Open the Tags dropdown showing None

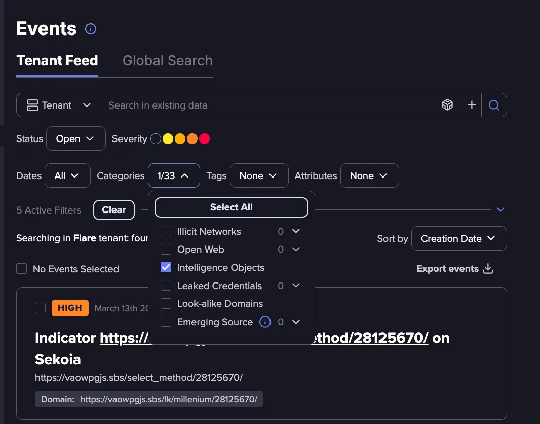259,175
